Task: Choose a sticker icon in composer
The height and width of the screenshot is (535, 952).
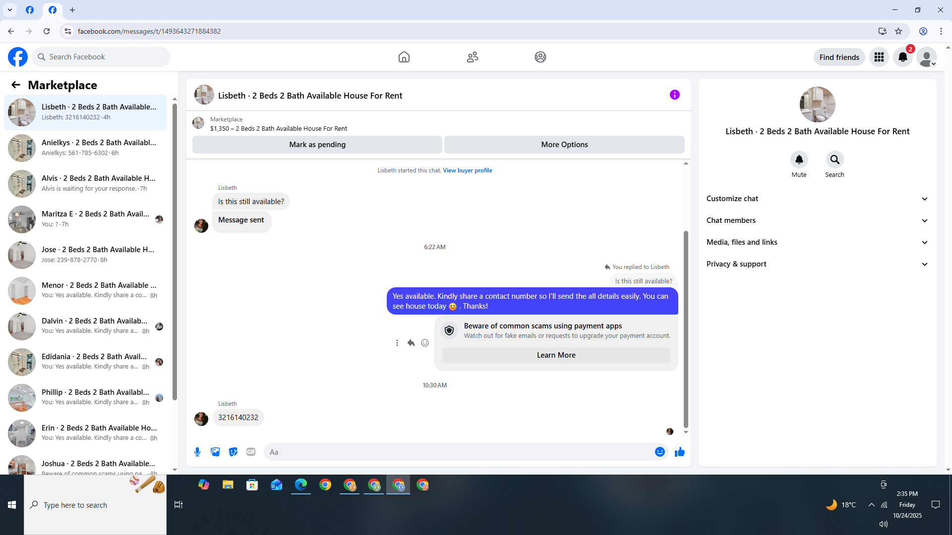Action: 233,452
